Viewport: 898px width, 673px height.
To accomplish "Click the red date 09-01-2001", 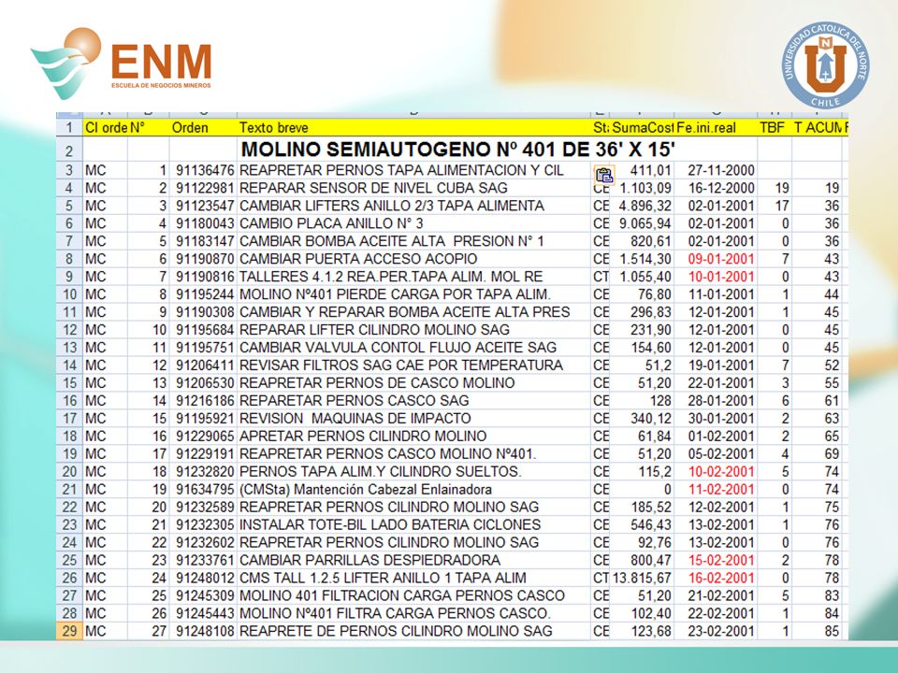I will 721,259.
